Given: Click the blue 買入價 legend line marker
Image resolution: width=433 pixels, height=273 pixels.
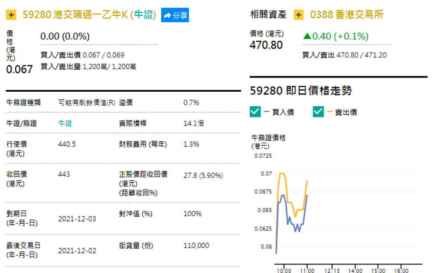Looking at the screenshot, I should [267, 112].
